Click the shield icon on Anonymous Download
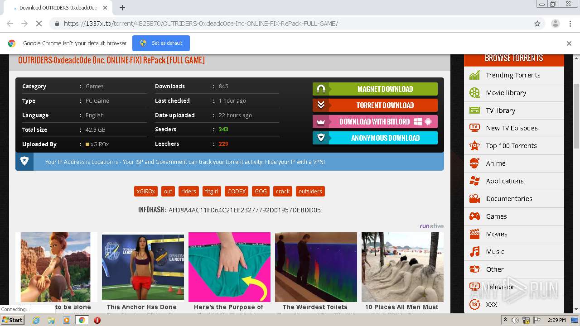 pyautogui.click(x=321, y=138)
